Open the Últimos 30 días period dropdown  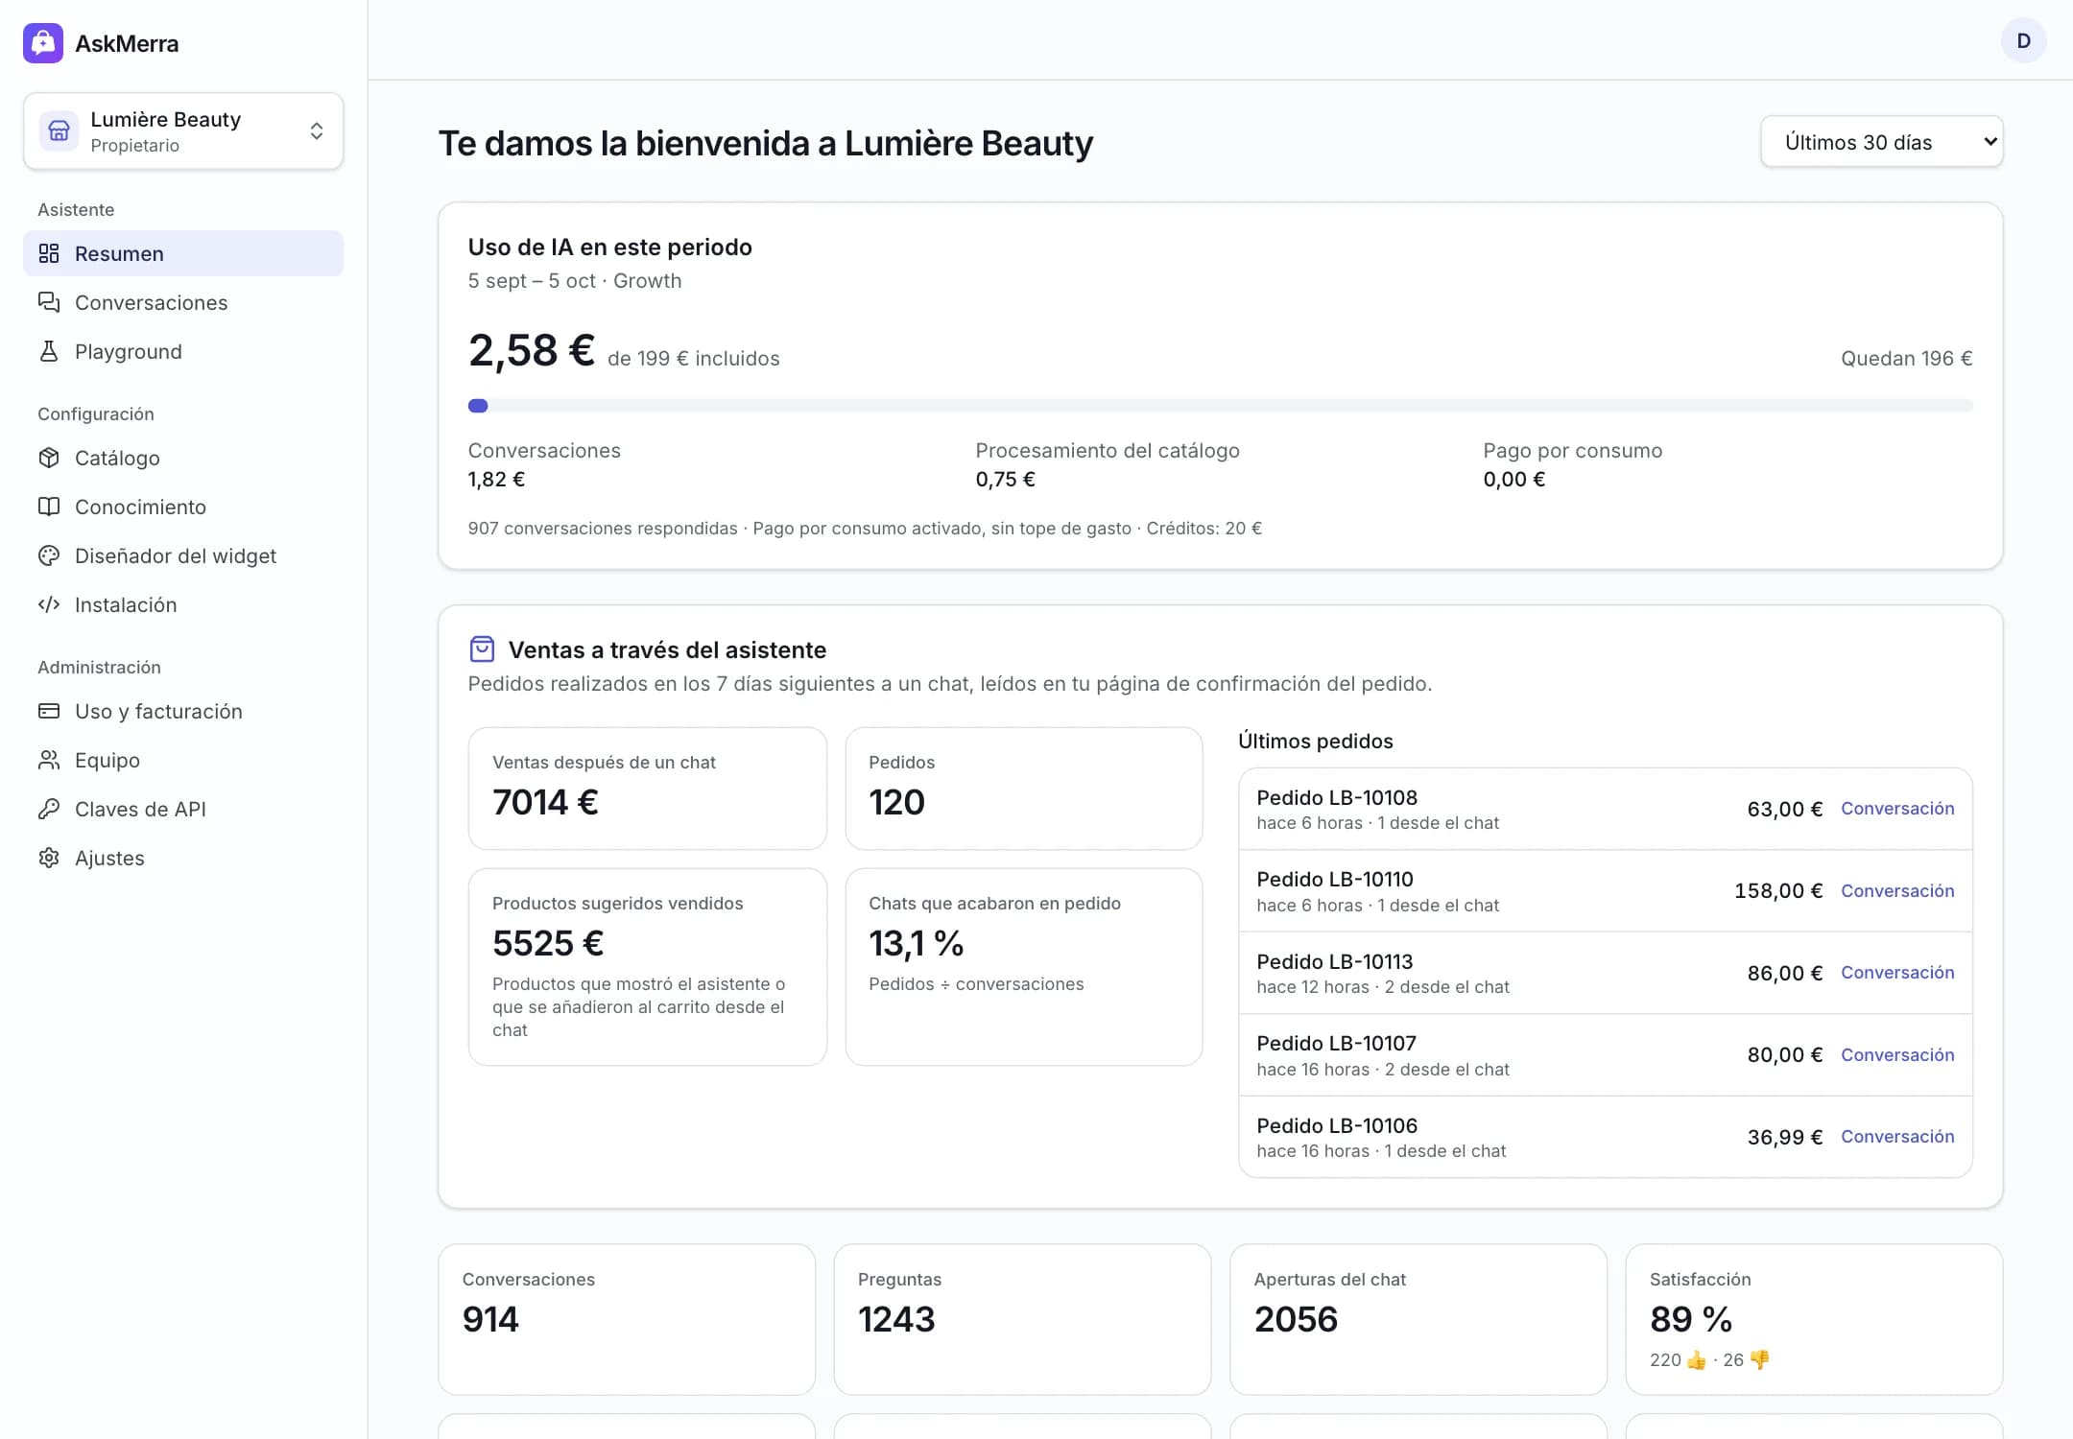point(1881,142)
